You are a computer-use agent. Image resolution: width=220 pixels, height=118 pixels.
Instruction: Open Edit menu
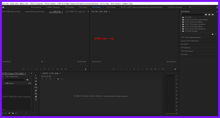coord(14,4)
